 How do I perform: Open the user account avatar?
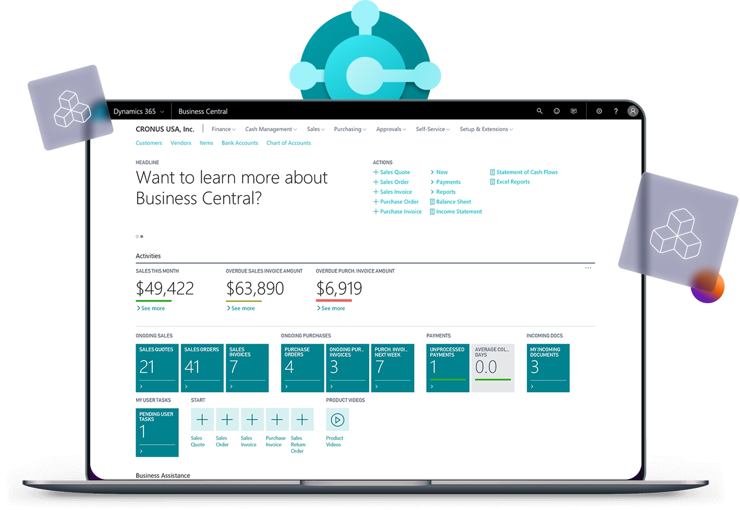pos(633,111)
